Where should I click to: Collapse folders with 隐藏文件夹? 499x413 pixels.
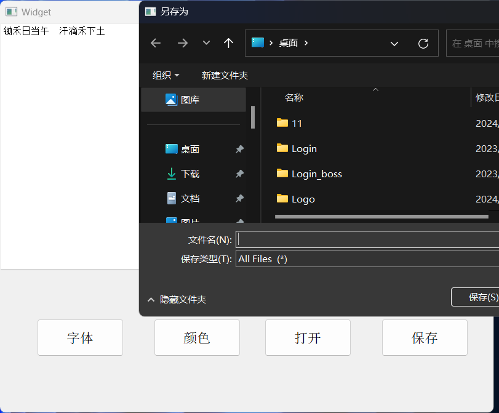(x=177, y=300)
